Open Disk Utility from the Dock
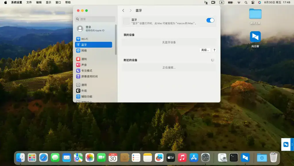 pos(223,158)
